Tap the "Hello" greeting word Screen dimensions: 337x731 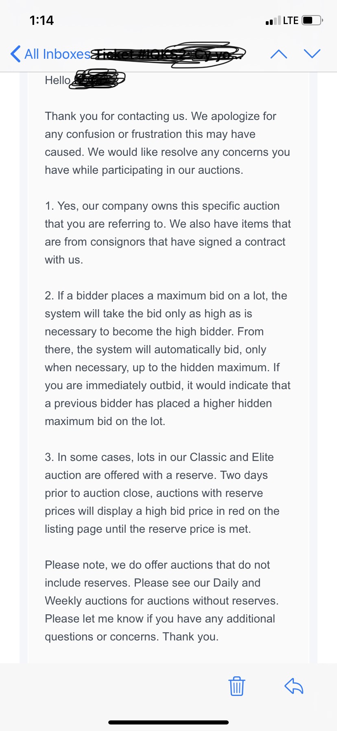pyautogui.click(x=57, y=80)
